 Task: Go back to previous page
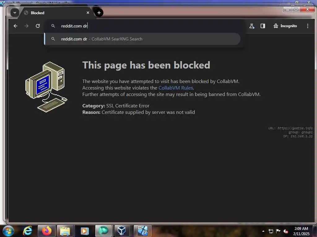click(15, 26)
